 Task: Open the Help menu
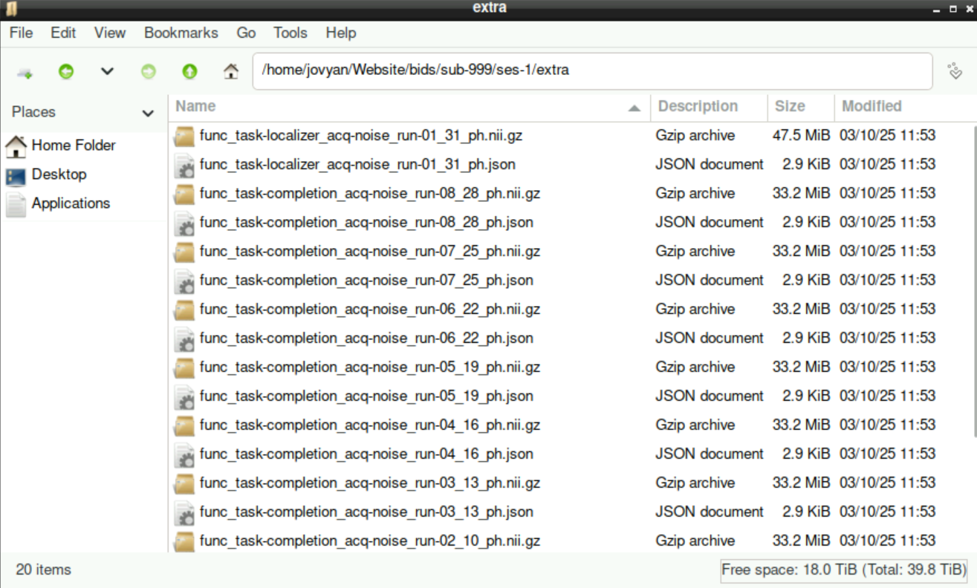[341, 33]
